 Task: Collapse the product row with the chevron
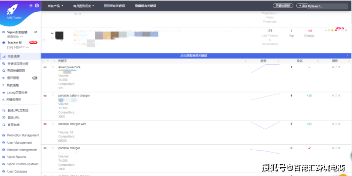coord(52,33)
